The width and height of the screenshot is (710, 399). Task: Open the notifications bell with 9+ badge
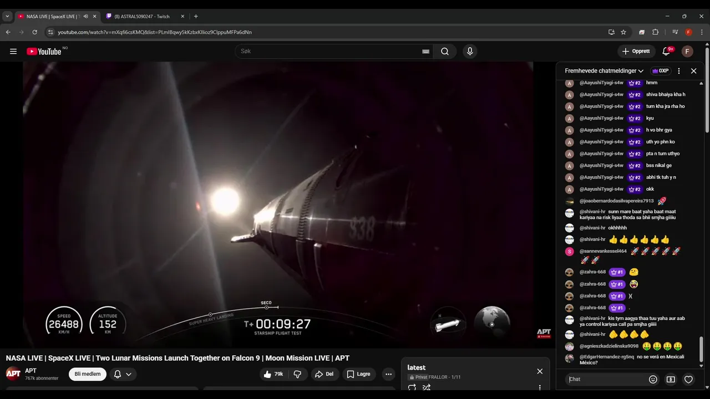click(x=667, y=52)
